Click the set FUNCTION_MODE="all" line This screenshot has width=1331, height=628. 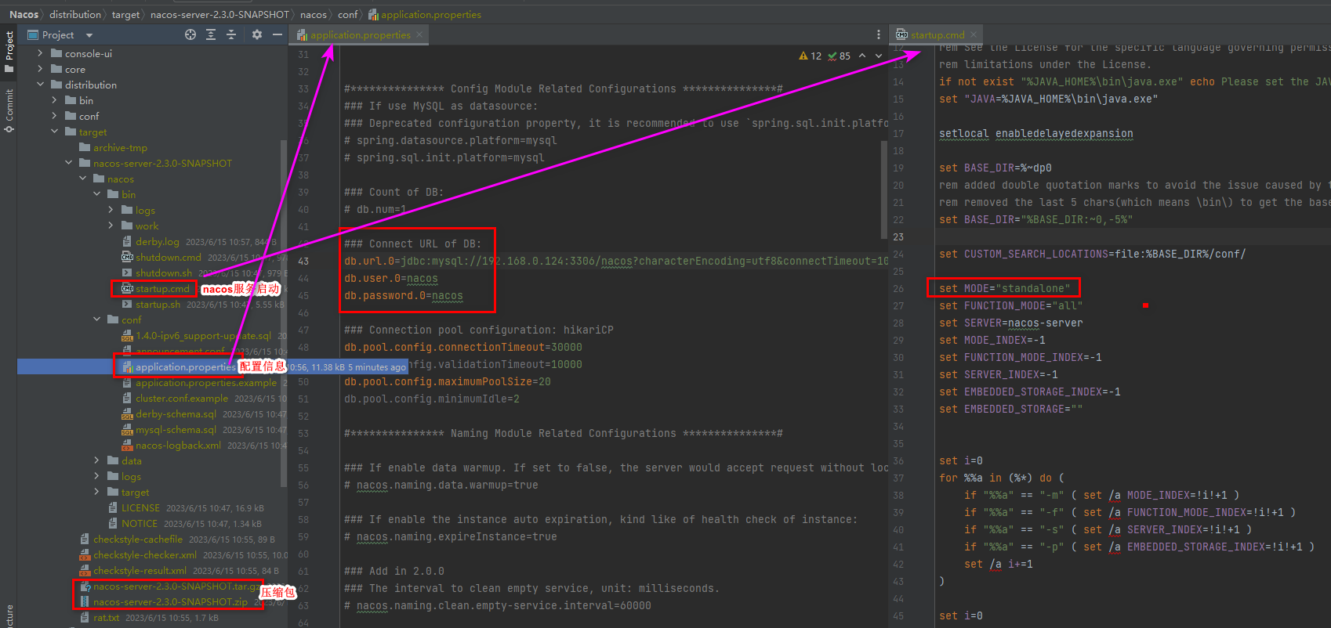click(x=1010, y=305)
